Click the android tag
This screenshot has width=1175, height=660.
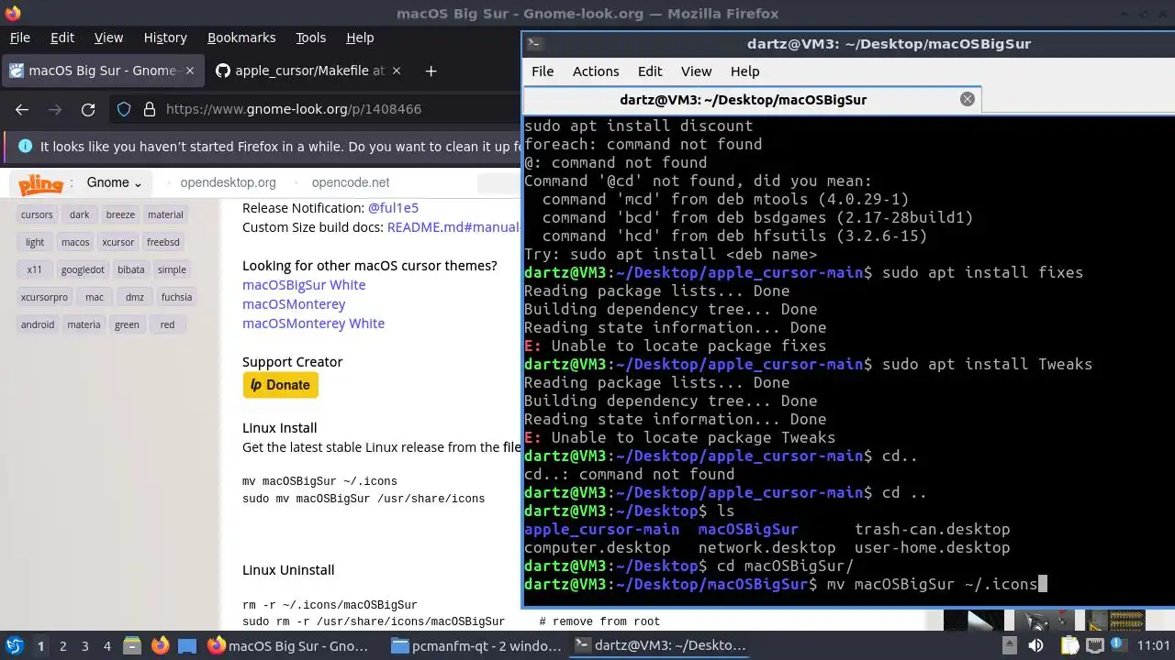tap(38, 324)
